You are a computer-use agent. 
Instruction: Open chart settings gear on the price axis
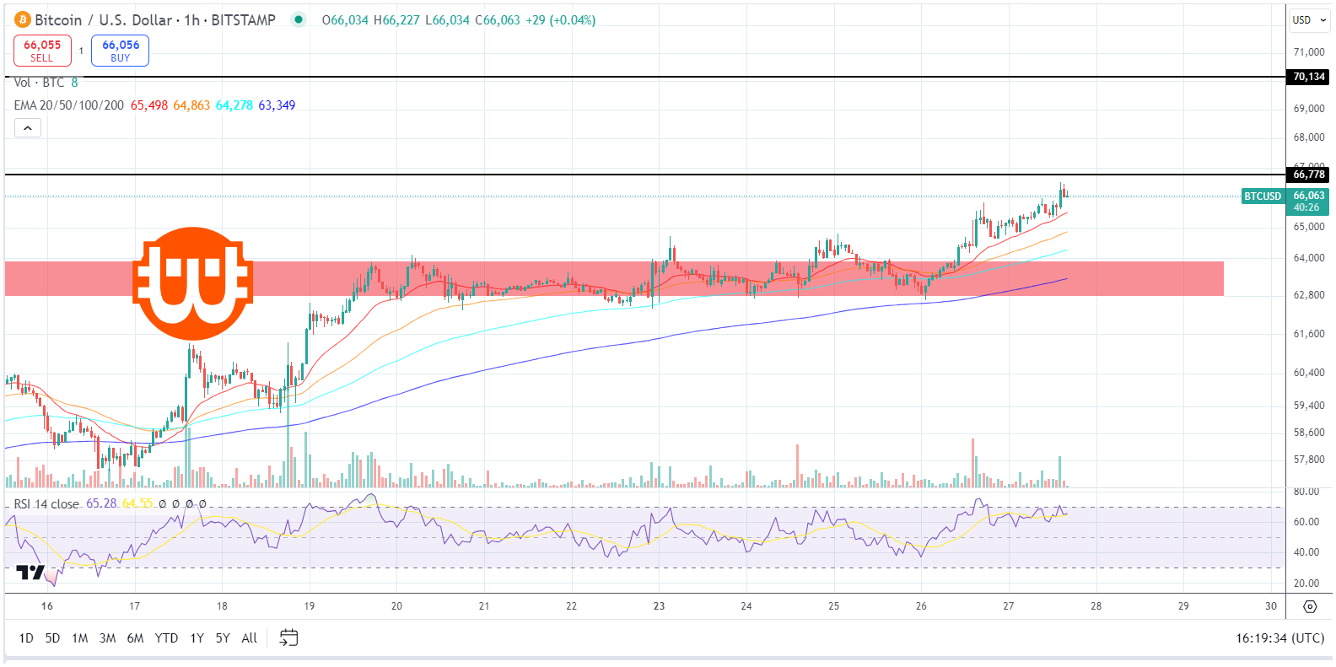tap(1310, 606)
